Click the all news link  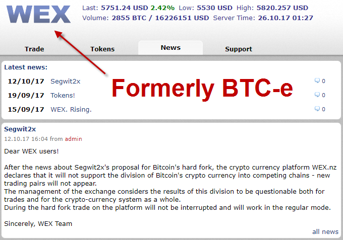325,232
